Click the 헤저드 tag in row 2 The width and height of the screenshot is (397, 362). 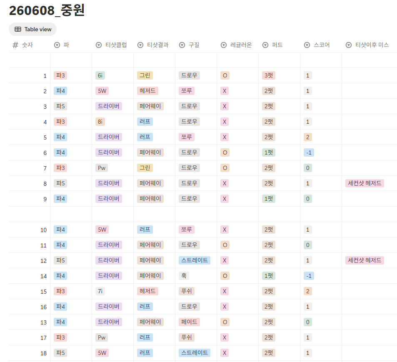[x=147, y=91]
